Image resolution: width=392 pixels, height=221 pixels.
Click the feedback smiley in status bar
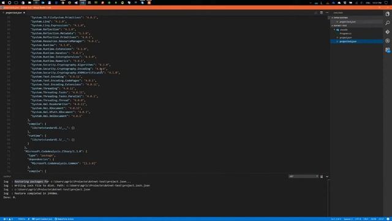pyautogui.click(x=388, y=219)
